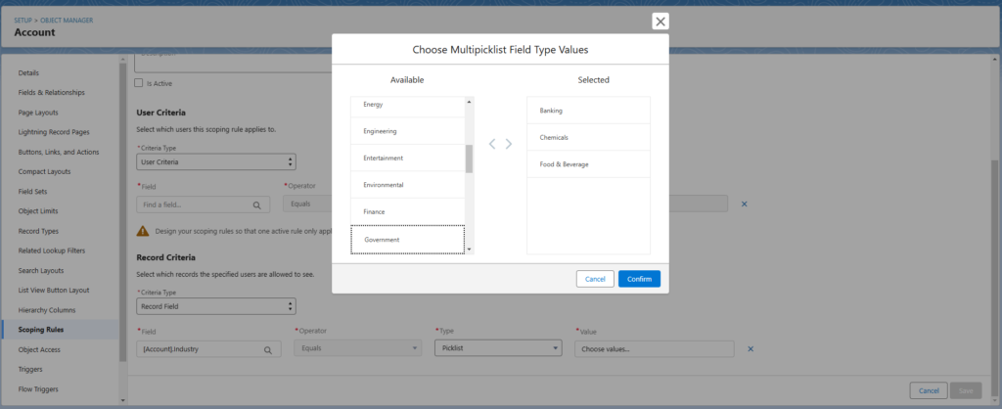This screenshot has width=1002, height=409.
Task: Click the search icon in Record Field input
Action: coord(268,349)
